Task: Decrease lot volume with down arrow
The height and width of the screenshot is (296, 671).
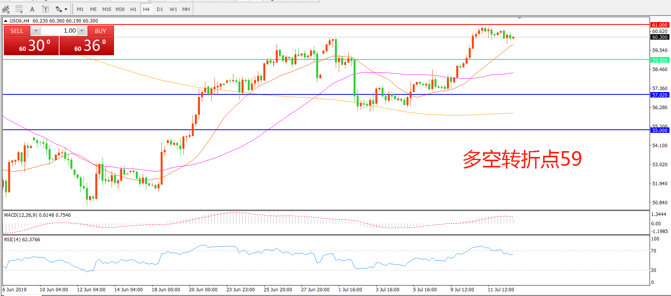Action: click(x=36, y=31)
